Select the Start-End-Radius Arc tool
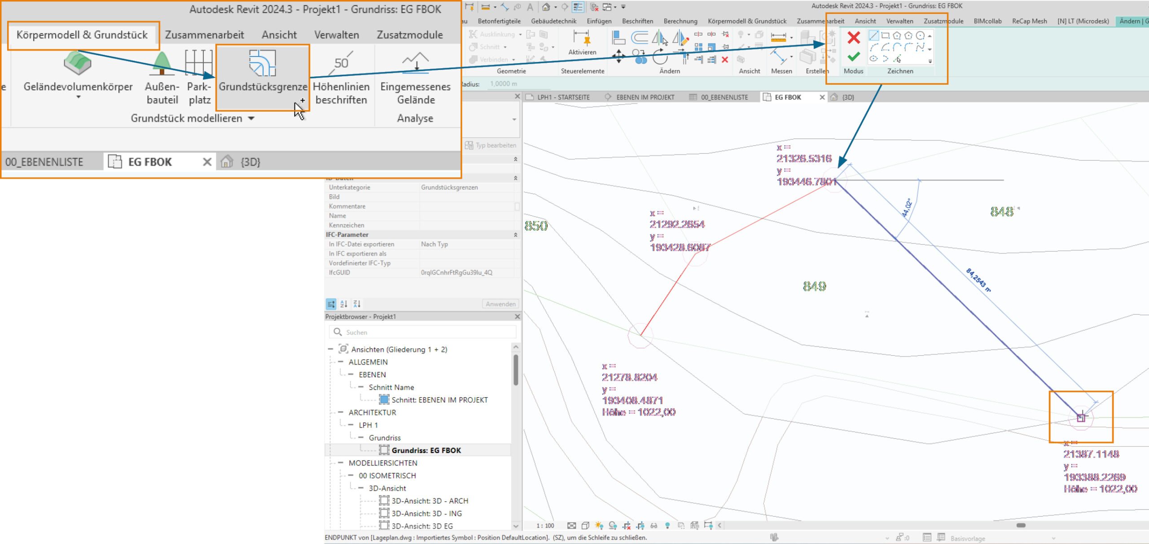Screen dimensions: 1149x544 [873, 47]
